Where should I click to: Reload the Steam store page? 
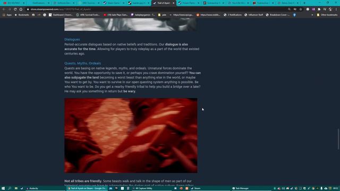15,10
